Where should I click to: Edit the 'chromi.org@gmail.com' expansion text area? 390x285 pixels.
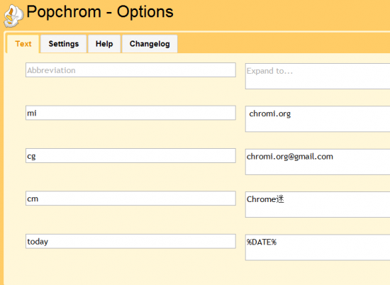click(x=318, y=162)
